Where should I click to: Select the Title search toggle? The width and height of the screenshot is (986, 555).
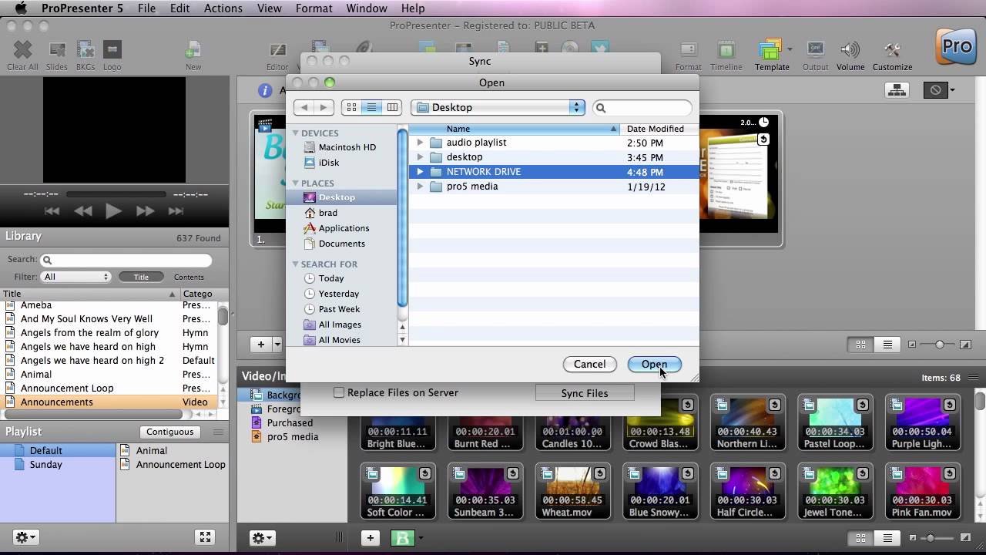click(141, 277)
